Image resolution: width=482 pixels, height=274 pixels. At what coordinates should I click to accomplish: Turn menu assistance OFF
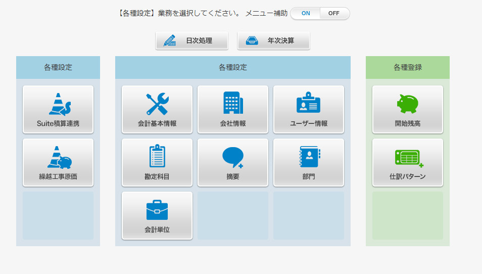point(334,13)
